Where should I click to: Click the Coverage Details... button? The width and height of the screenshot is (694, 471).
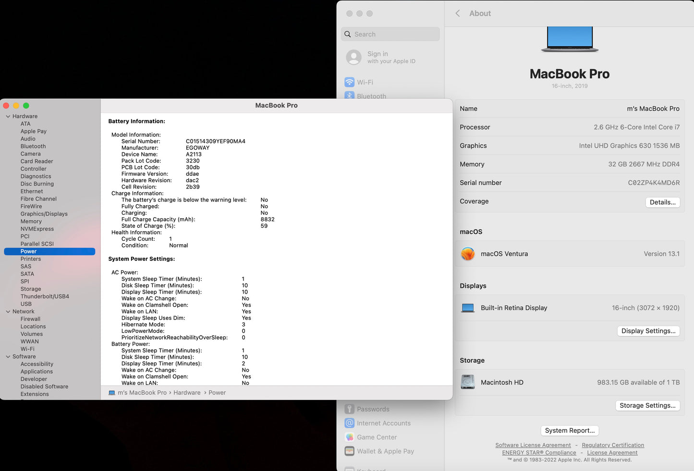pos(663,202)
